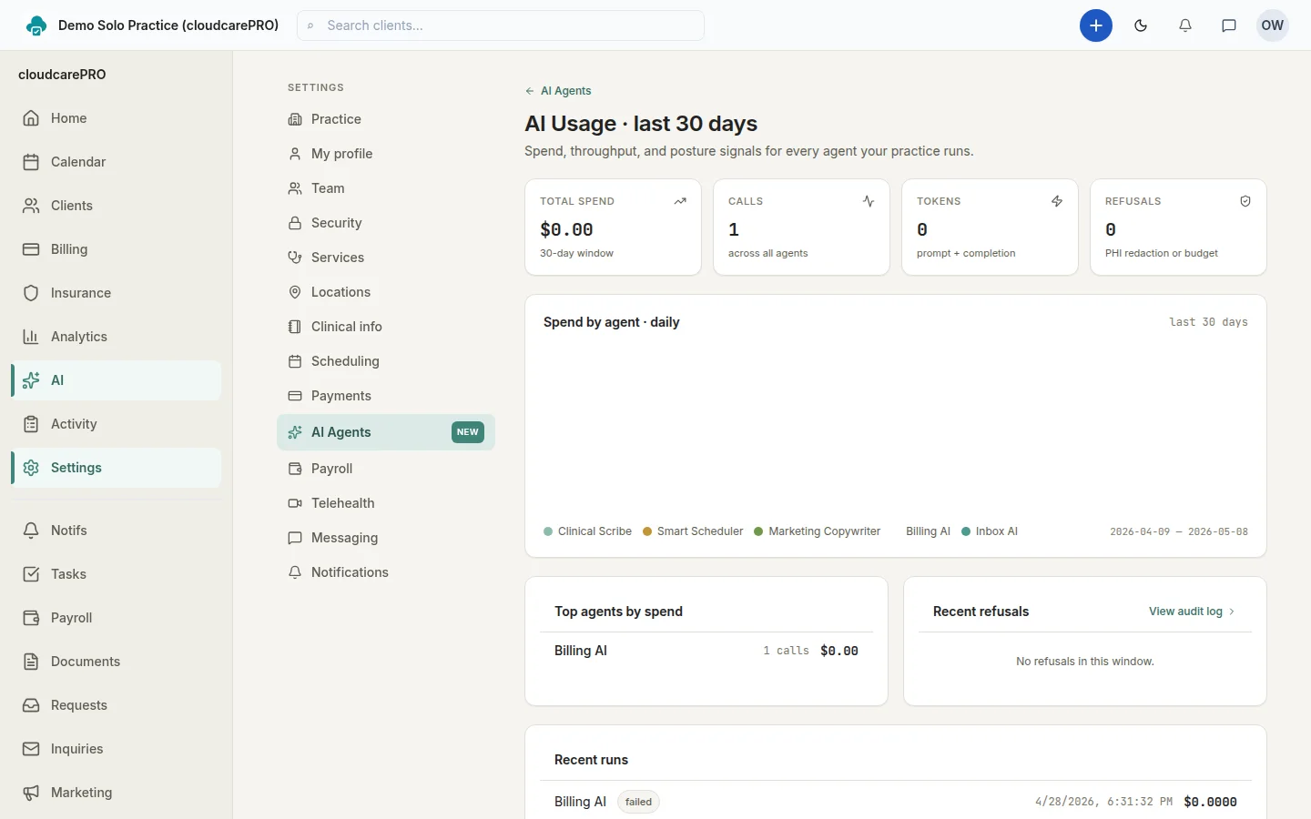Open Services settings
This screenshot has width=1311, height=819.
point(386,258)
